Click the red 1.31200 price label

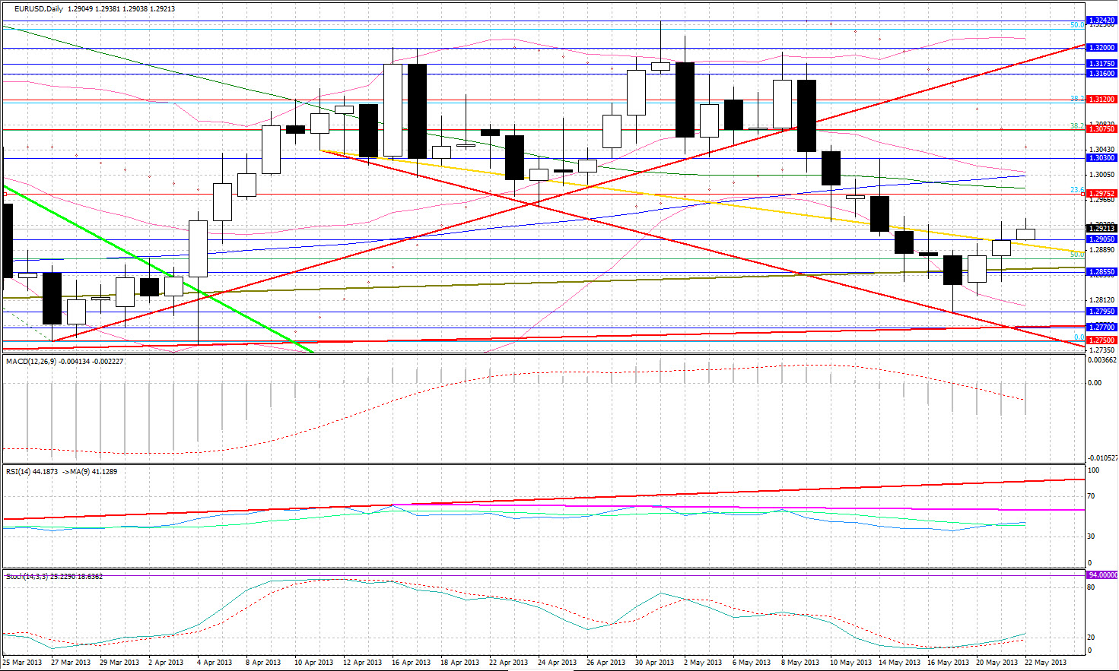[1101, 100]
